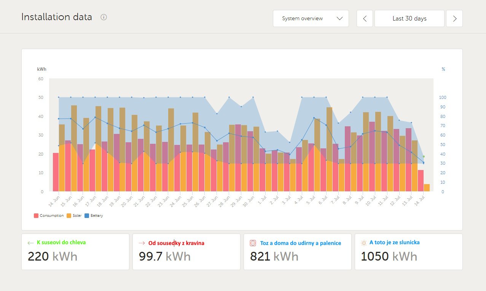Click the small orange solar bar for 14. Jul
Screen dimensions: 486x291
pos(427,188)
